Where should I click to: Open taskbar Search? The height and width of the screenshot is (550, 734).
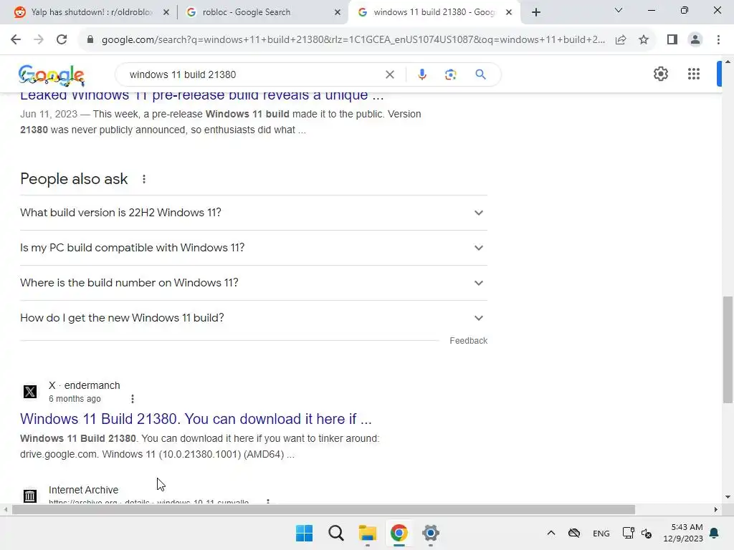[x=335, y=533]
